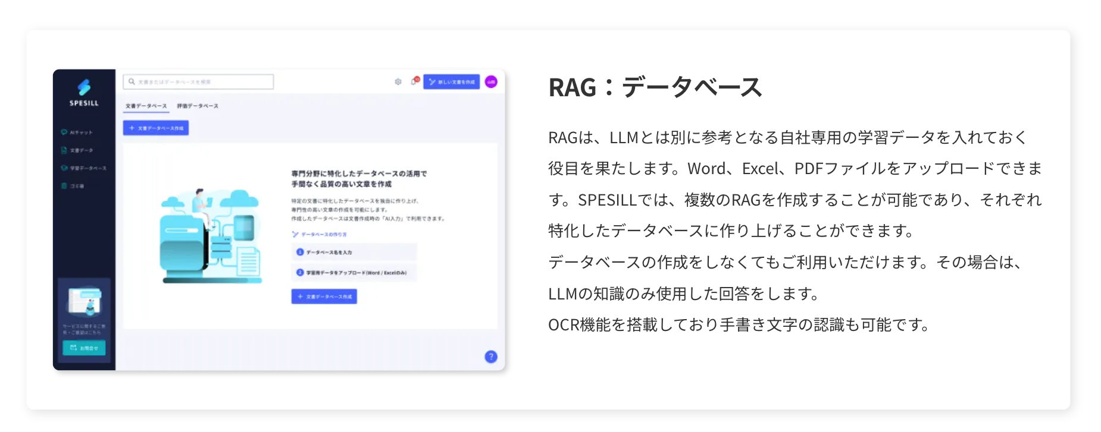
Task: Click the round blue help question-mark button
Action: click(491, 357)
